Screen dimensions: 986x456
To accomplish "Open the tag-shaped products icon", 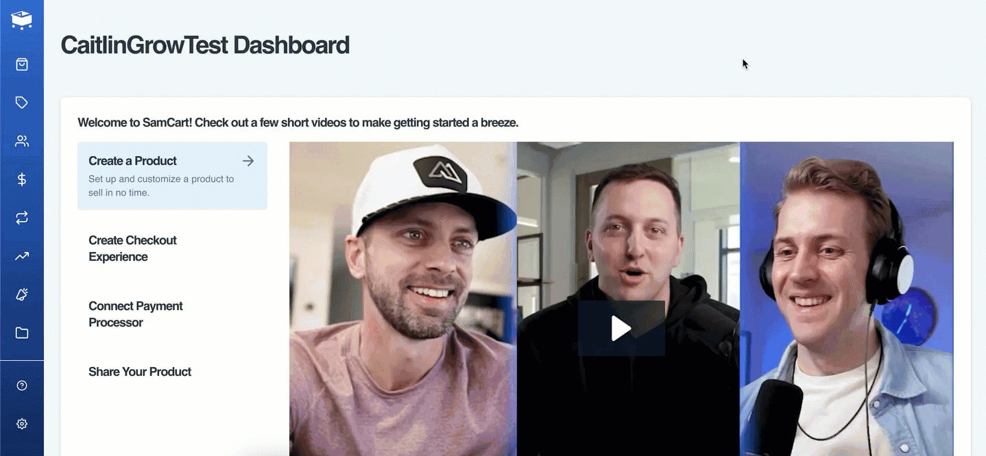I will point(22,103).
